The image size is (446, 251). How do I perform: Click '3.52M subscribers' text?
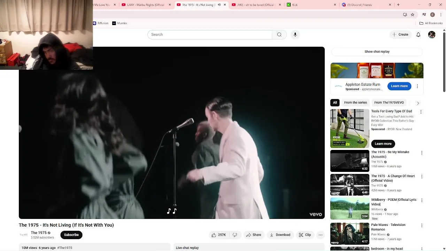click(42, 238)
